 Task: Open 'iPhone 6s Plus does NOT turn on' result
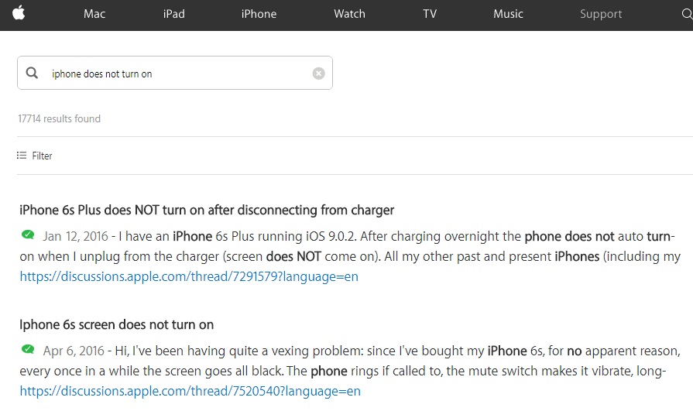click(x=207, y=210)
